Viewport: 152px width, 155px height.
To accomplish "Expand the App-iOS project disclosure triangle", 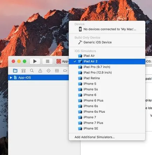I will click(11, 77).
